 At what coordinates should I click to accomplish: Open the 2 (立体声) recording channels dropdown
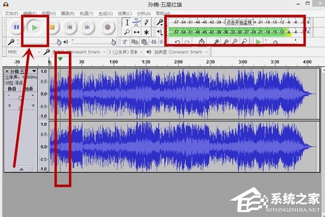click(x=126, y=52)
